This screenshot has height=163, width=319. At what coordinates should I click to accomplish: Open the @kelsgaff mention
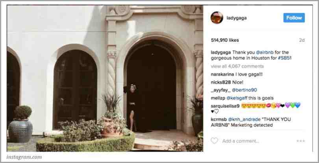pos(237,98)
